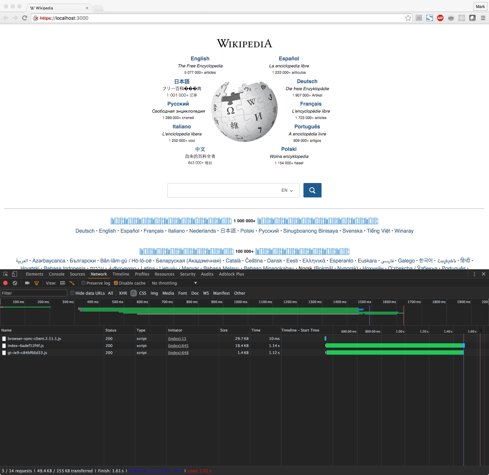
Task: Open the Español Wikipedia link
Action: (x=289, y=59)
